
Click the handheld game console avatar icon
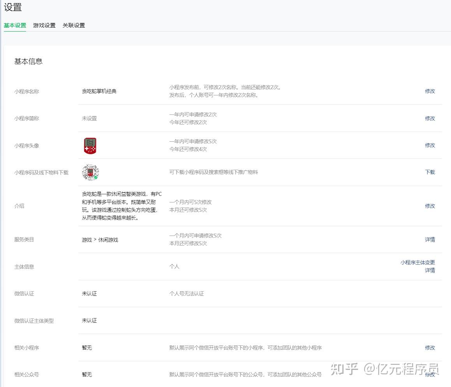90,145
